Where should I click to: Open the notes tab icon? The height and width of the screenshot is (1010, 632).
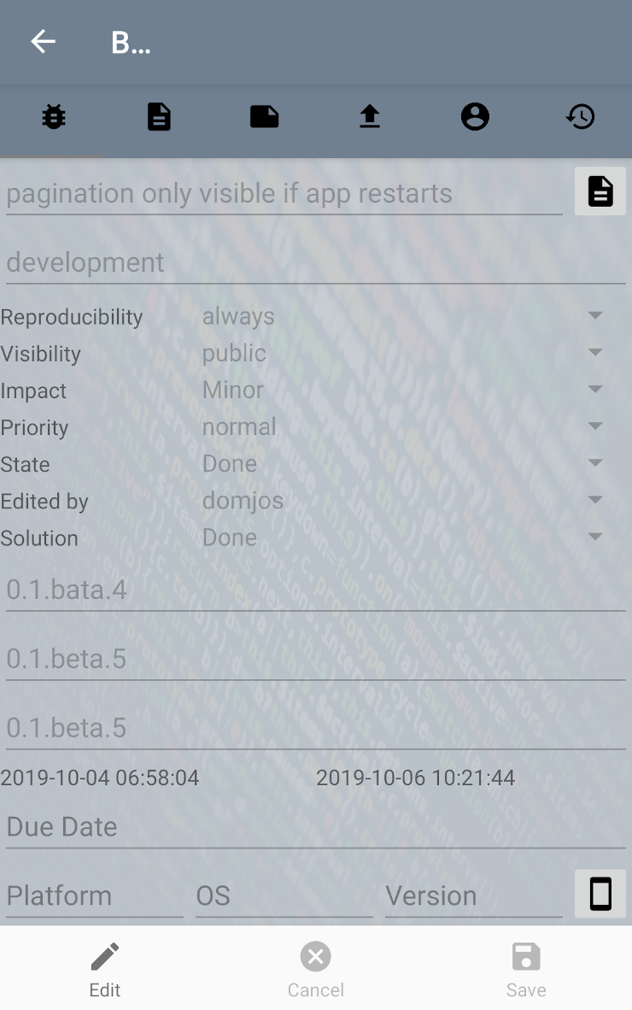click(264, 116)
